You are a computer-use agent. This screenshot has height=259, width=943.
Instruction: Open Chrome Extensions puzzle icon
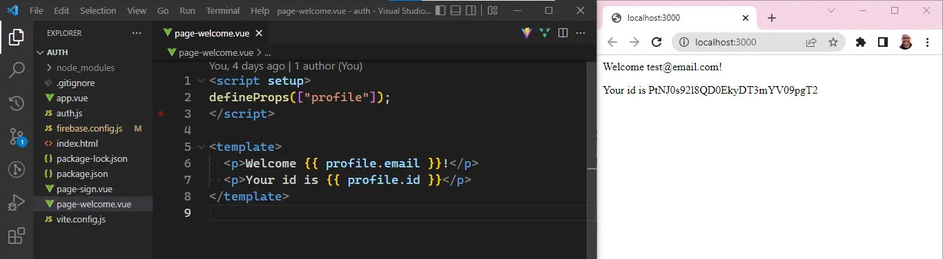pos(860,42)
